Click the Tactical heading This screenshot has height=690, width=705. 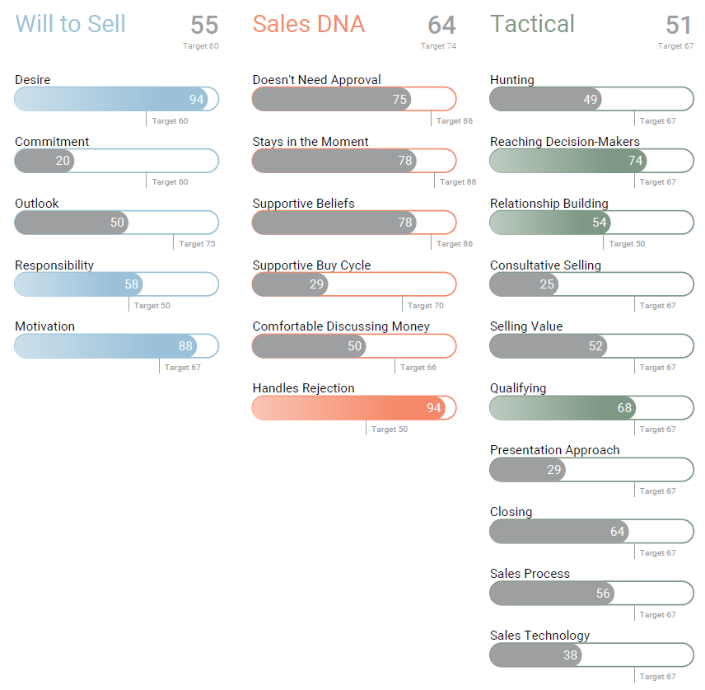[x=532, y=24]
